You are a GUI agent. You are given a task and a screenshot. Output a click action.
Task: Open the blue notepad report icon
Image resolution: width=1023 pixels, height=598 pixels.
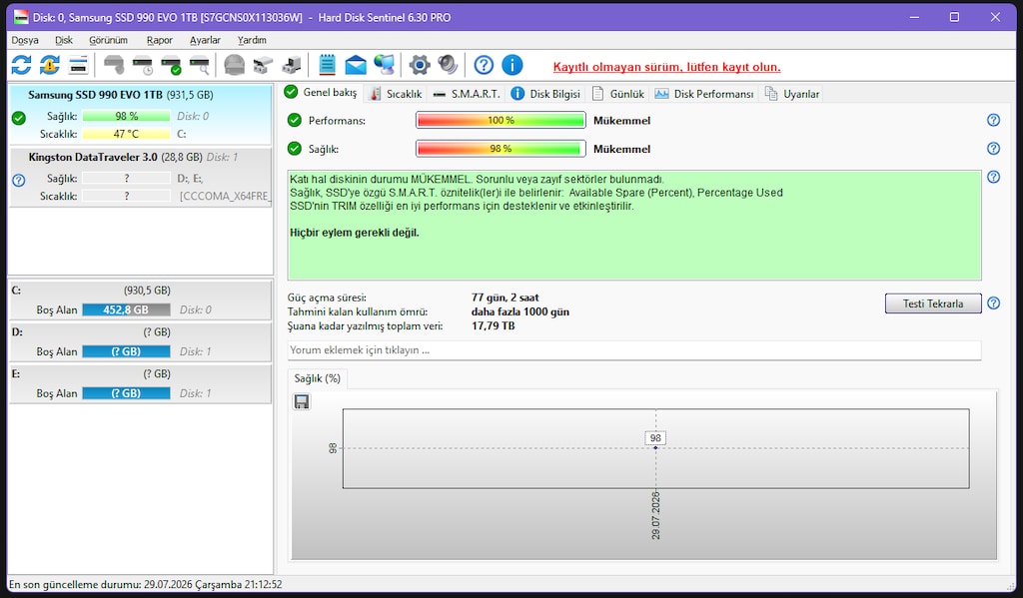tap(327, 65)
